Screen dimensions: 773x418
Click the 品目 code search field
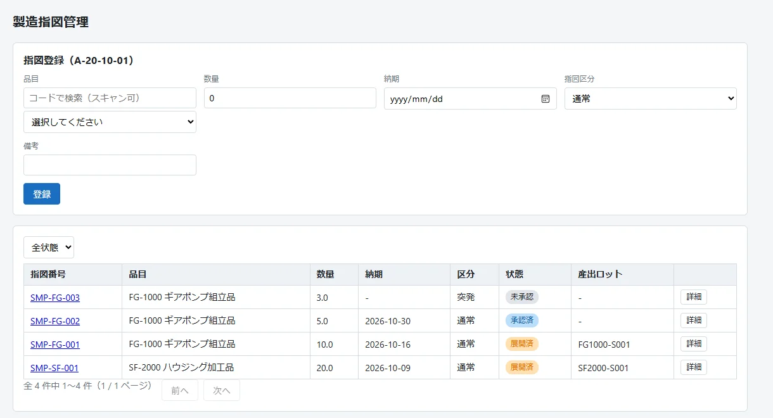(x=110, y=98)
